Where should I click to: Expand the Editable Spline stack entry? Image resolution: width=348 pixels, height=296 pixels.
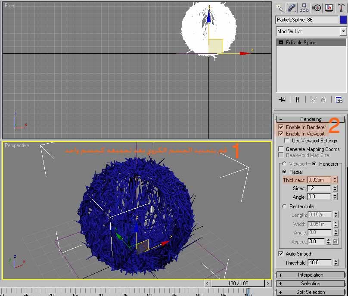(x=281, y=42)
